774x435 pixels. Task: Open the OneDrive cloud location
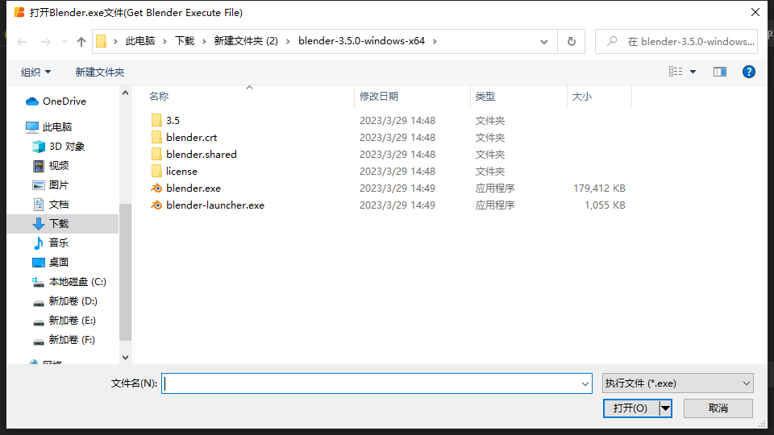click(64, 101)
